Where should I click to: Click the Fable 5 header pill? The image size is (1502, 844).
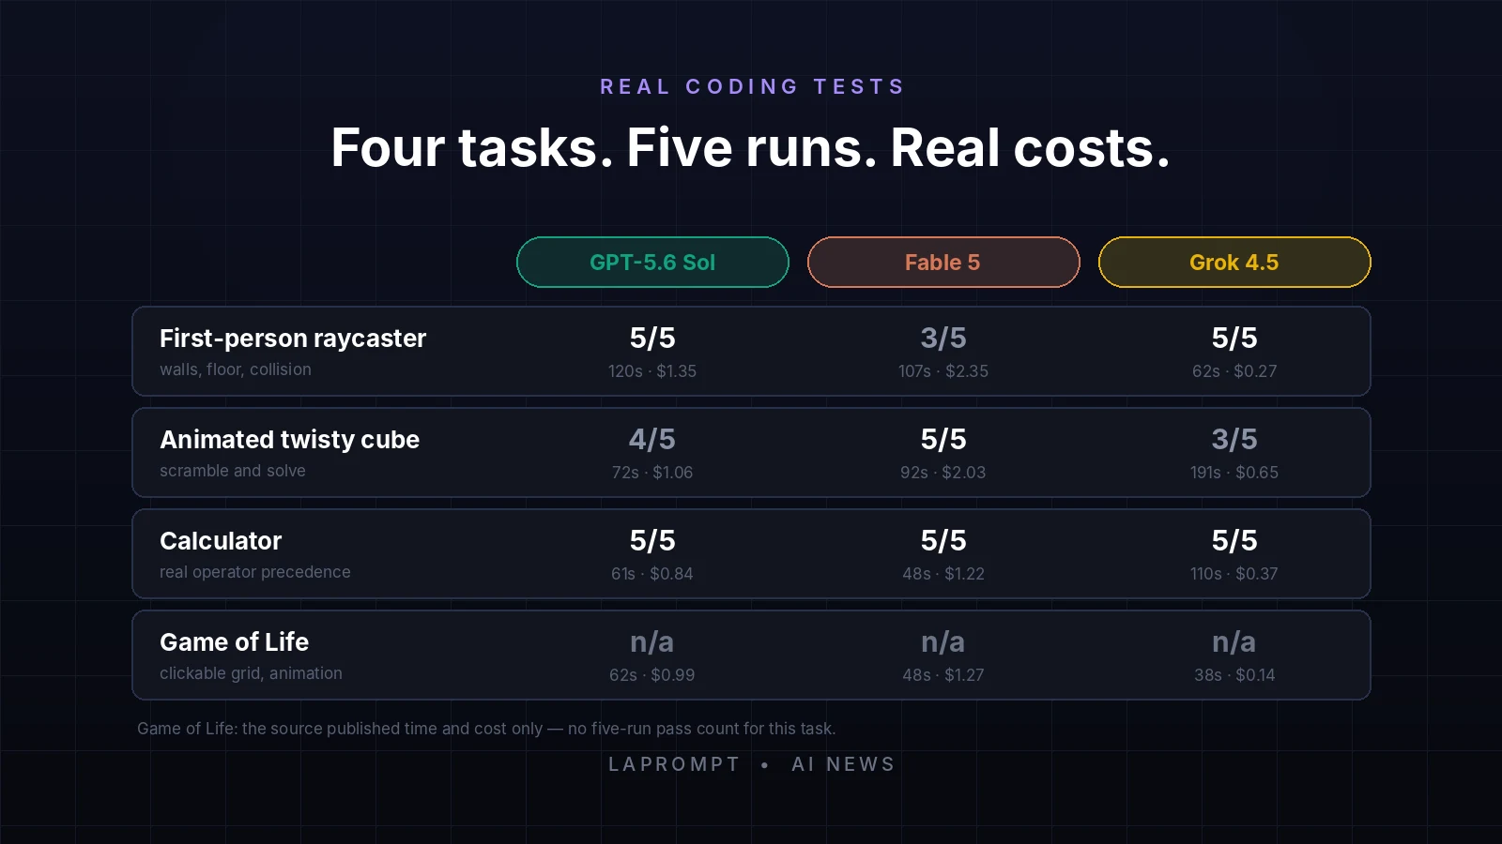[x=943, y=263]
